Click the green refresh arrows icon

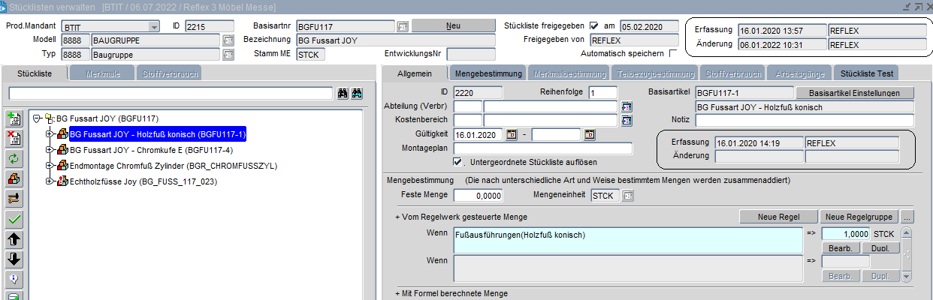pos(14,158)
